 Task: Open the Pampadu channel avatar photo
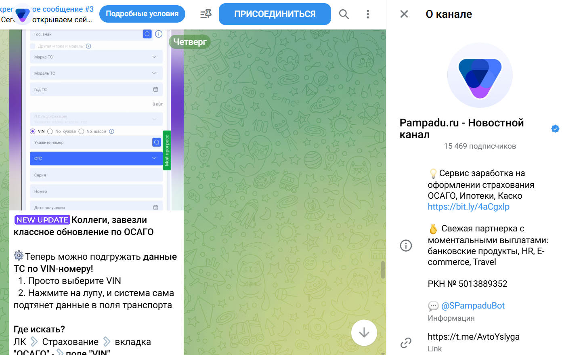480,76
